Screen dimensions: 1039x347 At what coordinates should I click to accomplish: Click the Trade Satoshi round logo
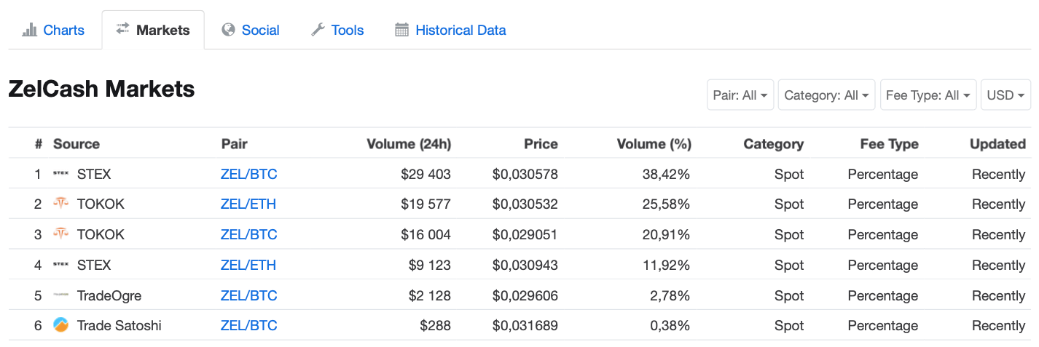(60, 325)
